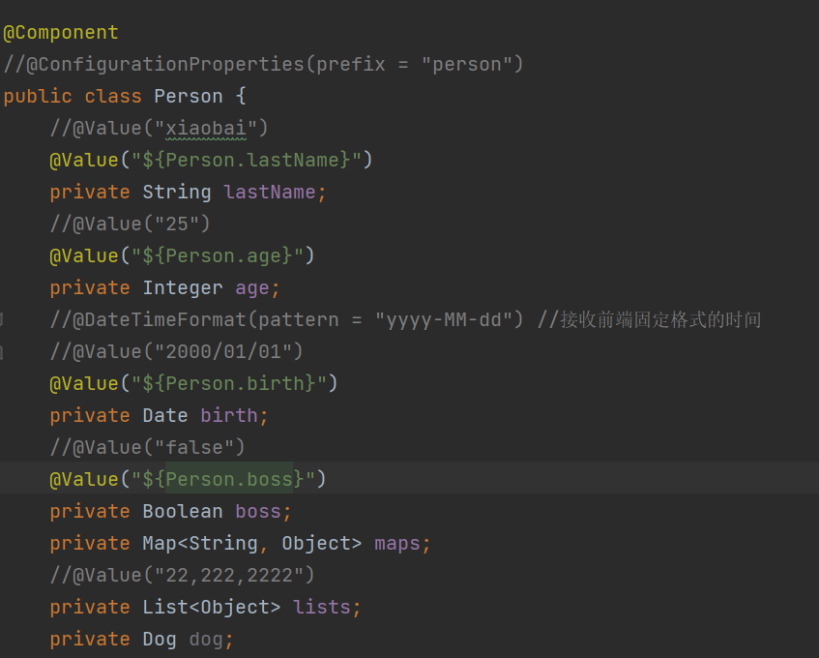
Task: Click the private Dog dog declaration
Action: (141, 640)
